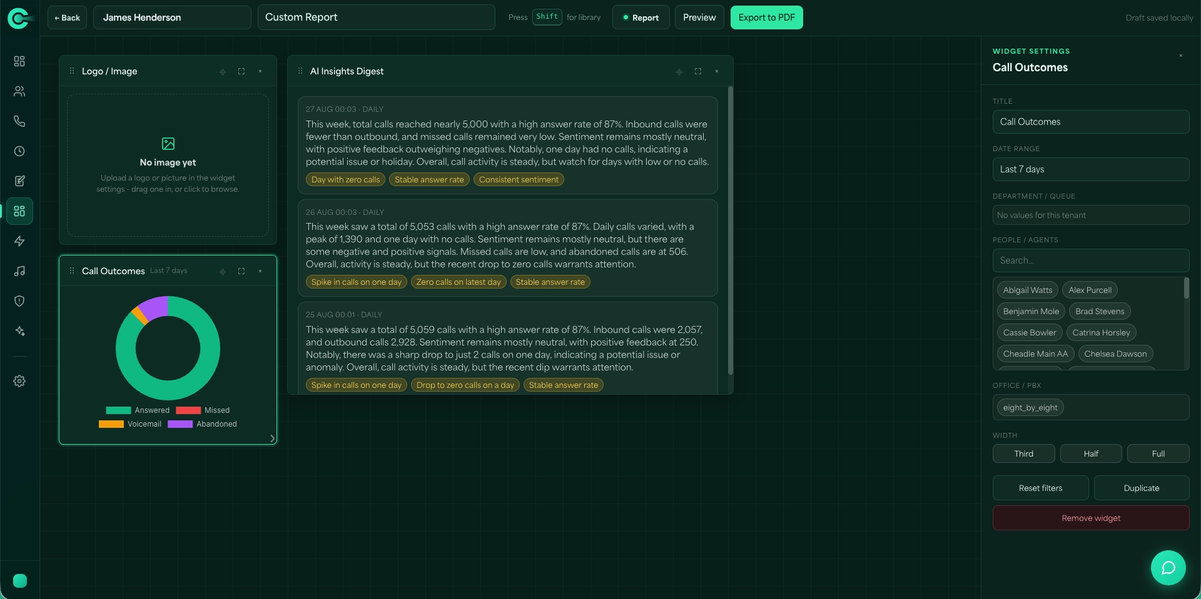
Task: Open the Department / Queue field
Action: pos(1091,215)
